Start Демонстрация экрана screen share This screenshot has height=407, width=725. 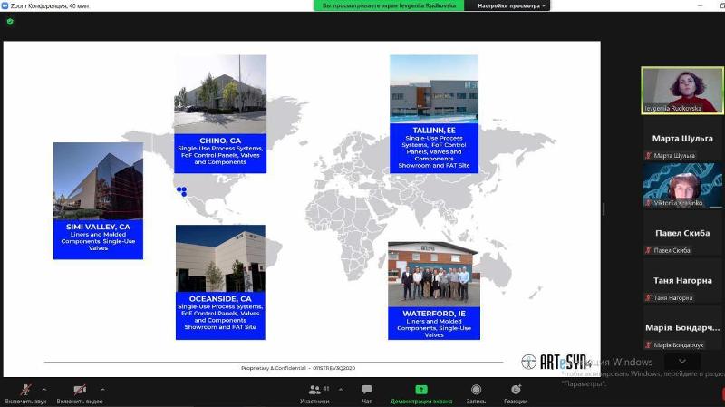(421, 394)
